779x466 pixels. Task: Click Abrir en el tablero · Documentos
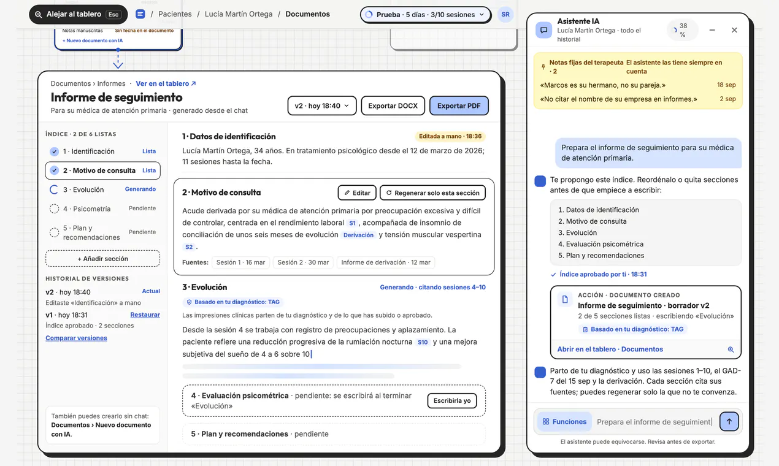tap(610, 349)
